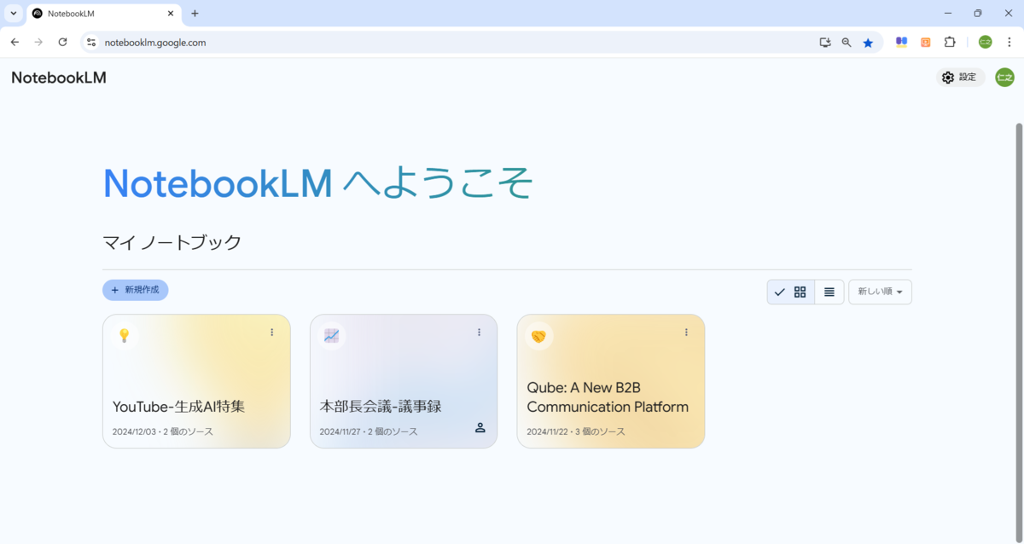This screenshot has height=544, width=1024.
Task: Open the orange extension icon
Action: tap(926, 42)
